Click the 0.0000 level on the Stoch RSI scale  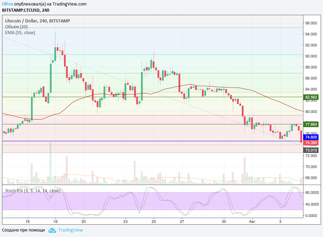312,216
